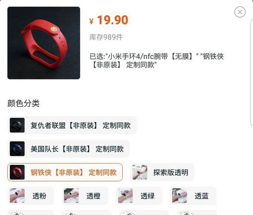Viewport: 253px width, 215px height.
Task: Click the black Avengers band thumbnail icon
Action: (17, 125)
